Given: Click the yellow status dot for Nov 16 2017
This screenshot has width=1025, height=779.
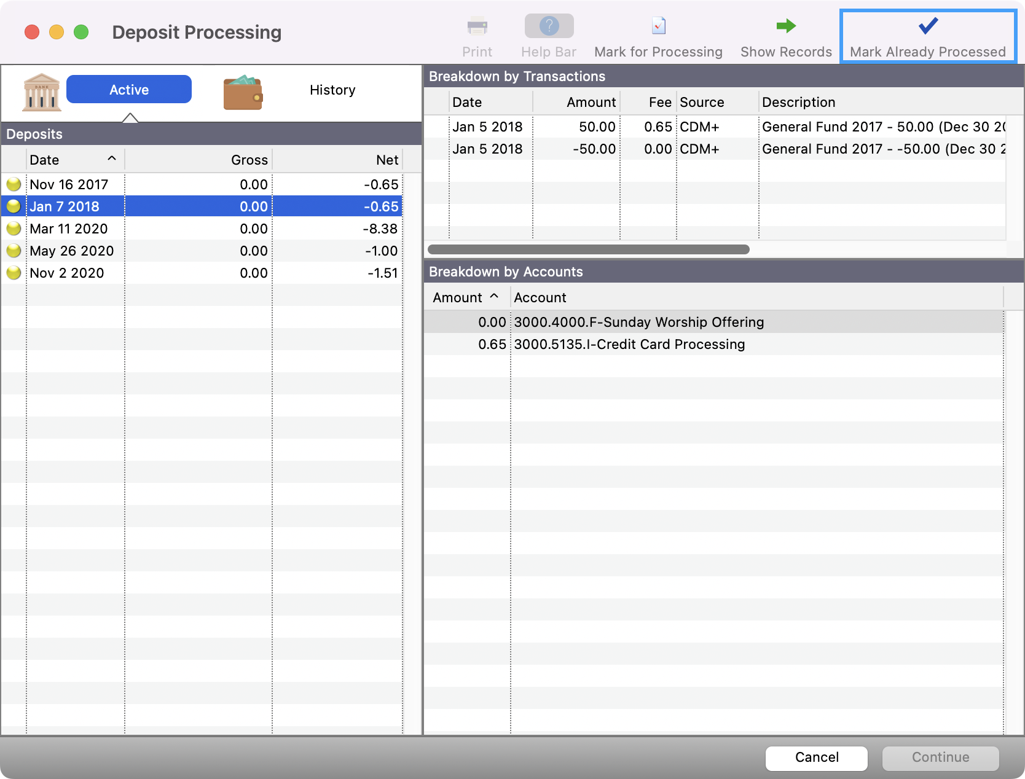Looking at the screenshot, I should pyautogui.click(x=14, y=184).
